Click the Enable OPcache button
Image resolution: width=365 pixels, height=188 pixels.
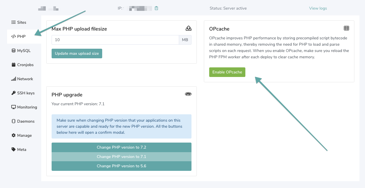(x=227, y=72)
